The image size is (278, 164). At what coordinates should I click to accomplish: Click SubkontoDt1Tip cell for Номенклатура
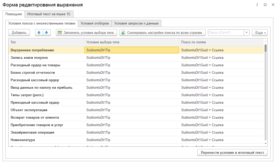[132, 140]
